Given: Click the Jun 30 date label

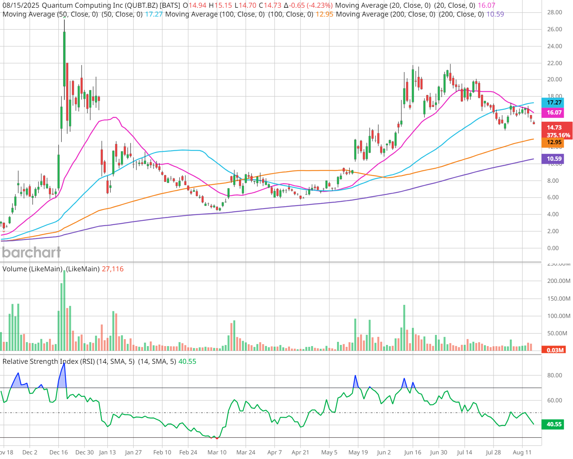Looking at the screenshot, I should pyautogui.click(x=438, y=452).
